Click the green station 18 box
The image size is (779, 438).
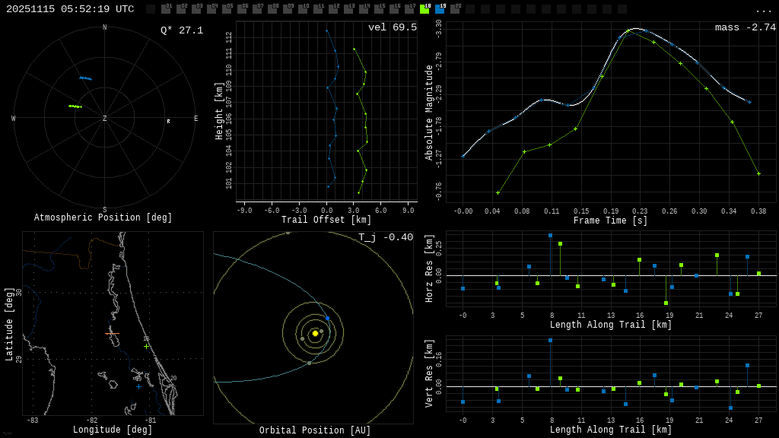coord(424,9)
